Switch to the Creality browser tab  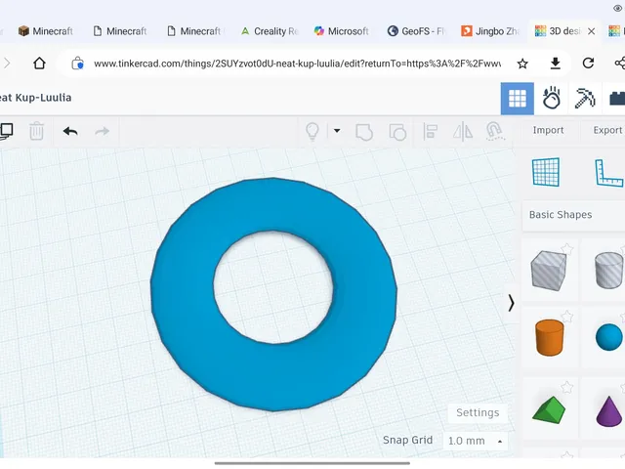tap(270, 31)
